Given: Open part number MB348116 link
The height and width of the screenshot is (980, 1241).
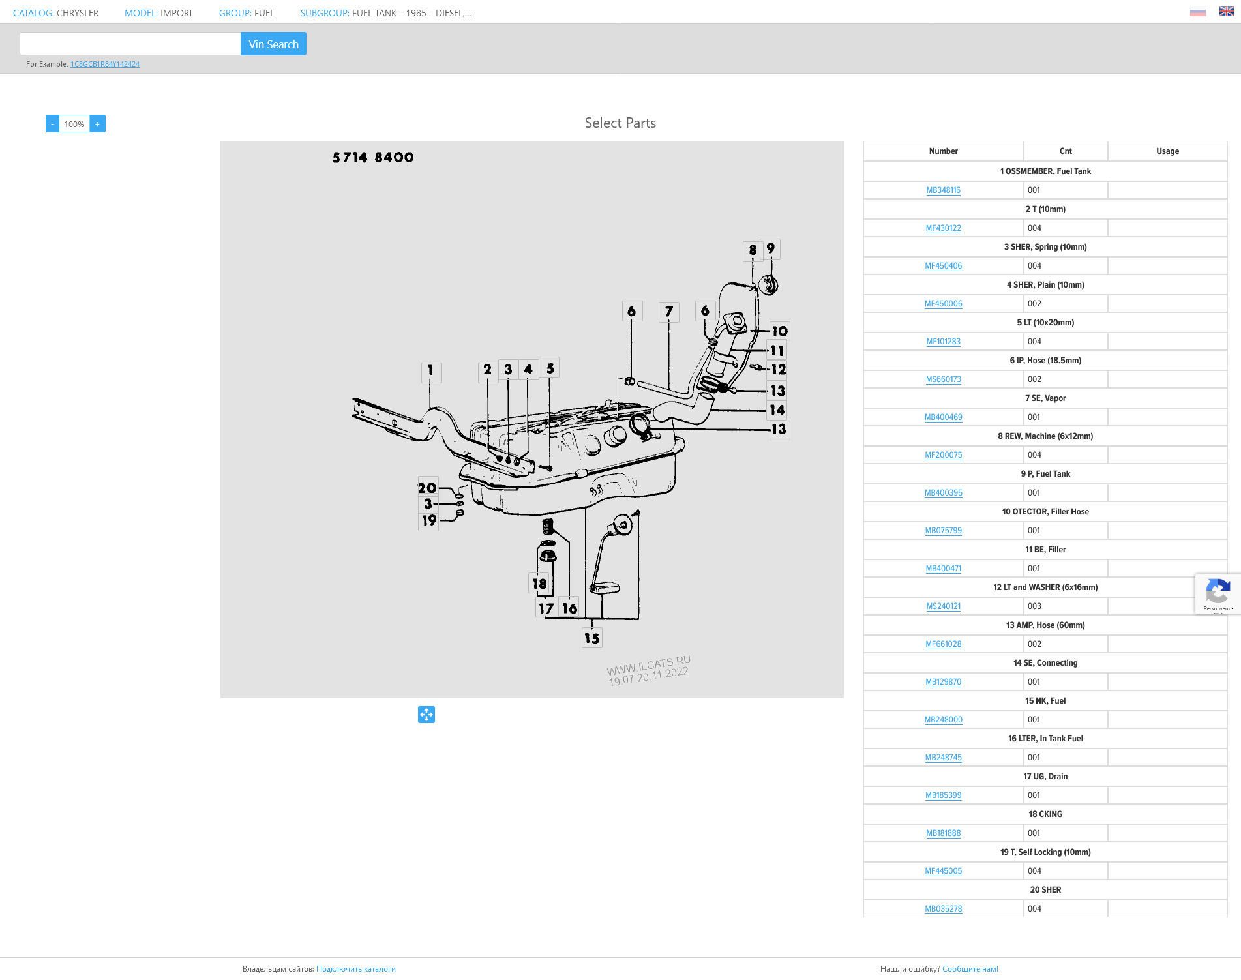Looking at the screenshot, I should click(x=943, y=190).
